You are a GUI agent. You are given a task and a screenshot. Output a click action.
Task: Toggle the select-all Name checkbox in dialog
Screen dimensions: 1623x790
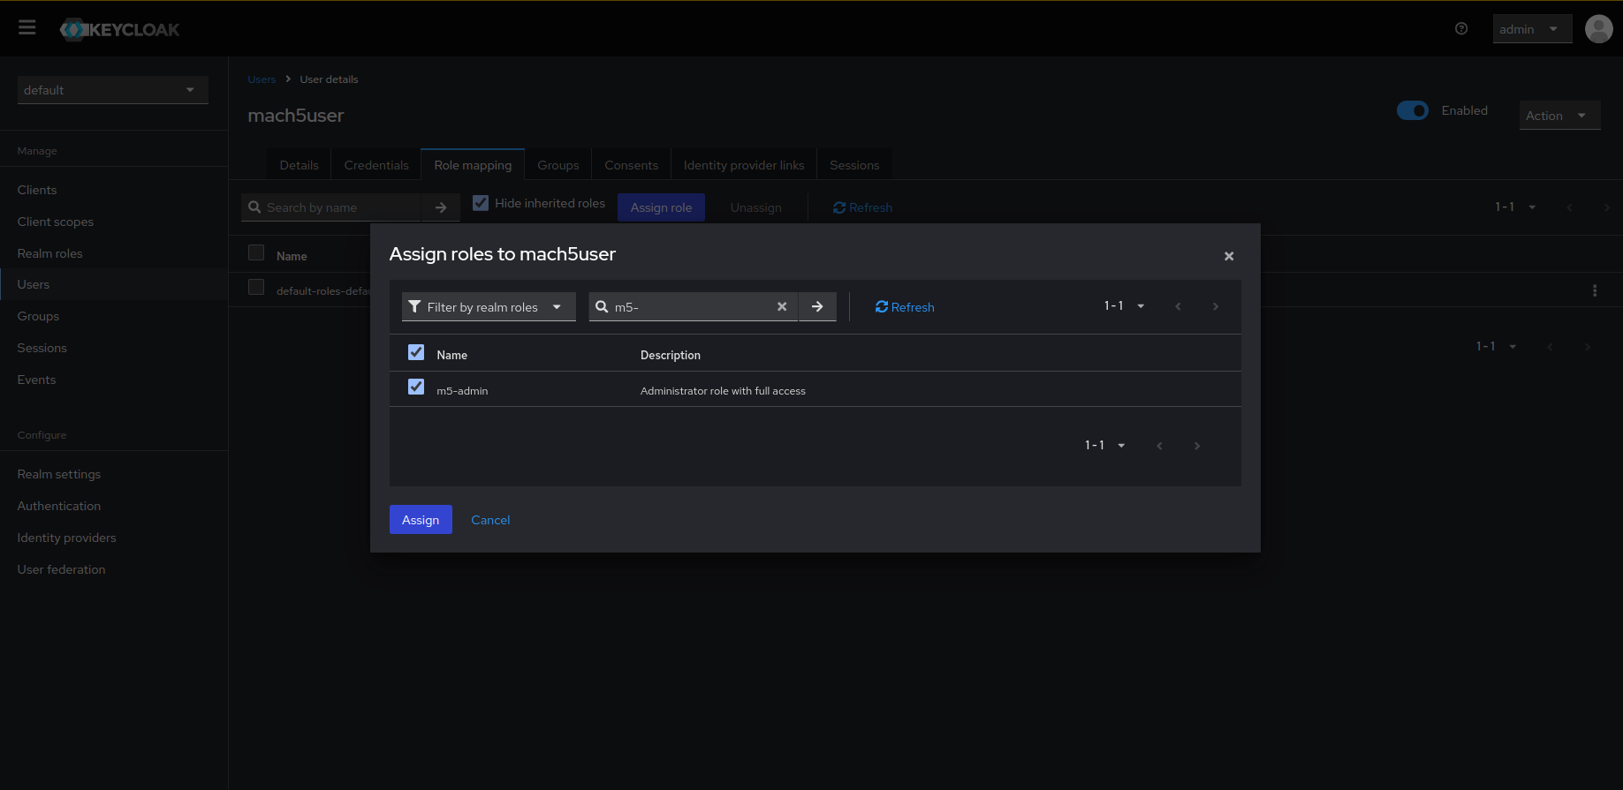[416, 353]
